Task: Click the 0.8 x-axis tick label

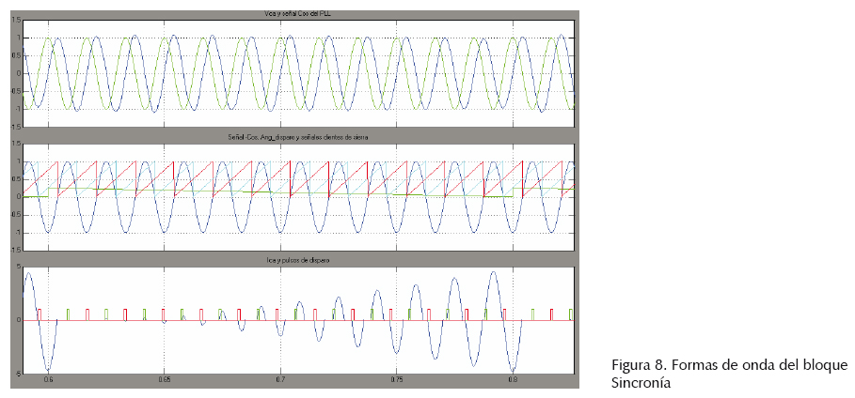Action: [x=512, y=382]
